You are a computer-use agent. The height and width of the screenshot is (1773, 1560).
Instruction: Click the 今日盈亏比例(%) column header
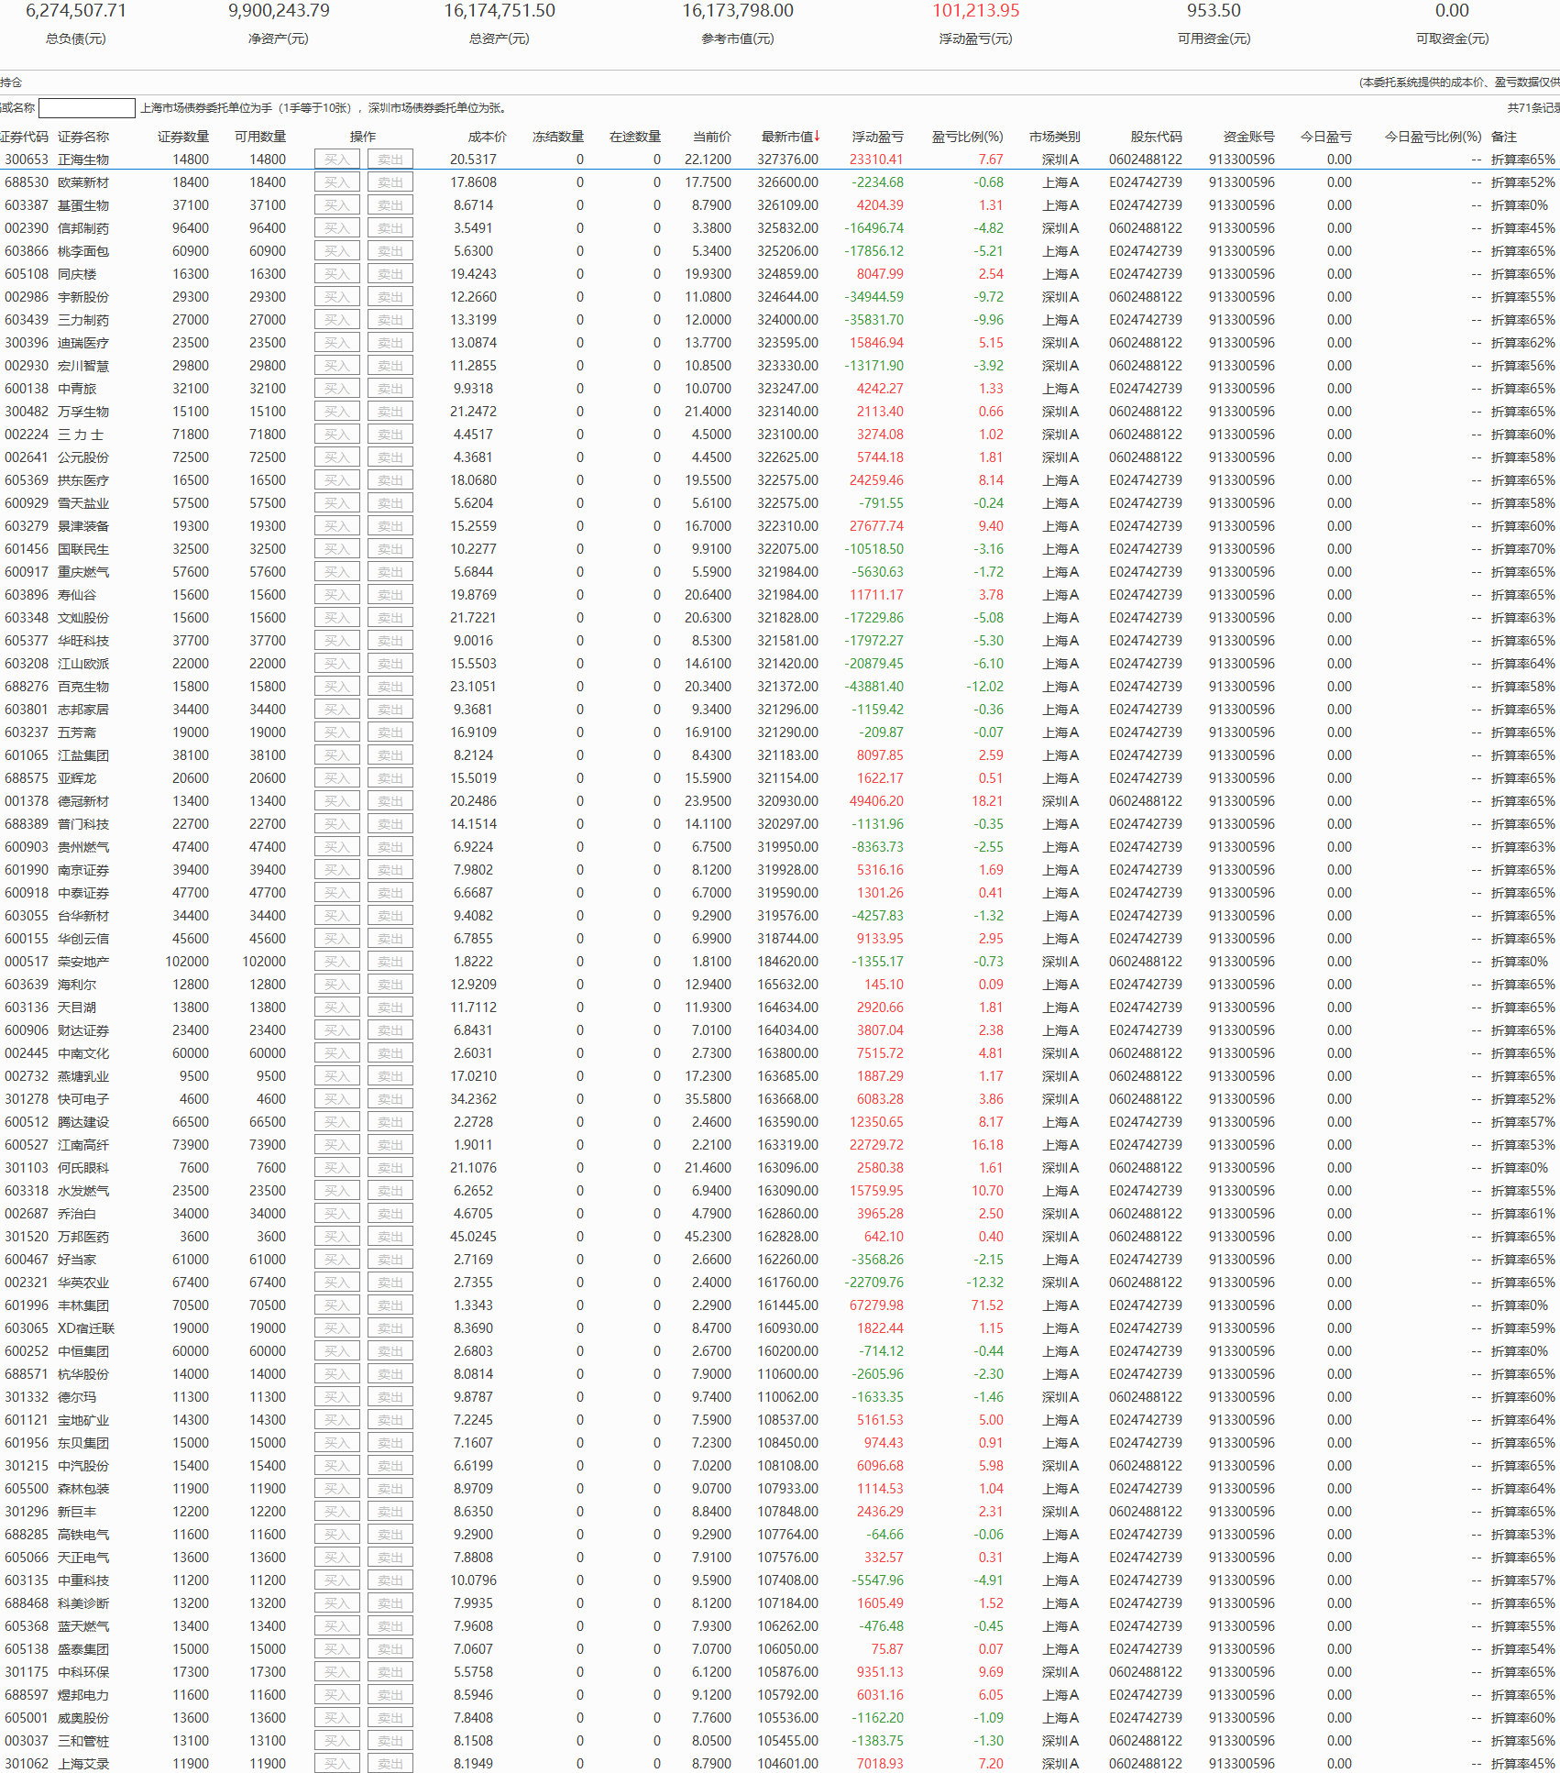(1433, 137)
